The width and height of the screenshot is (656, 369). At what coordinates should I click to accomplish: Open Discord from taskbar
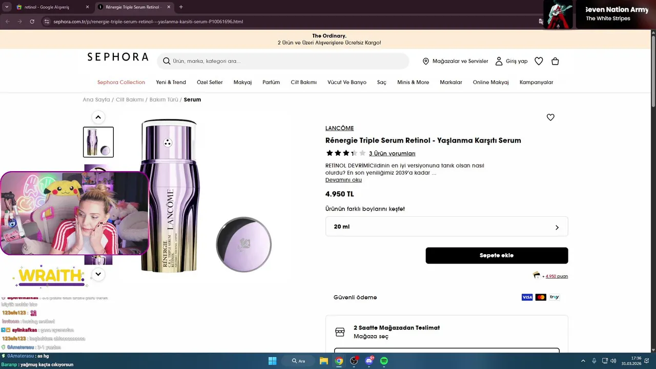coord(369,361)
